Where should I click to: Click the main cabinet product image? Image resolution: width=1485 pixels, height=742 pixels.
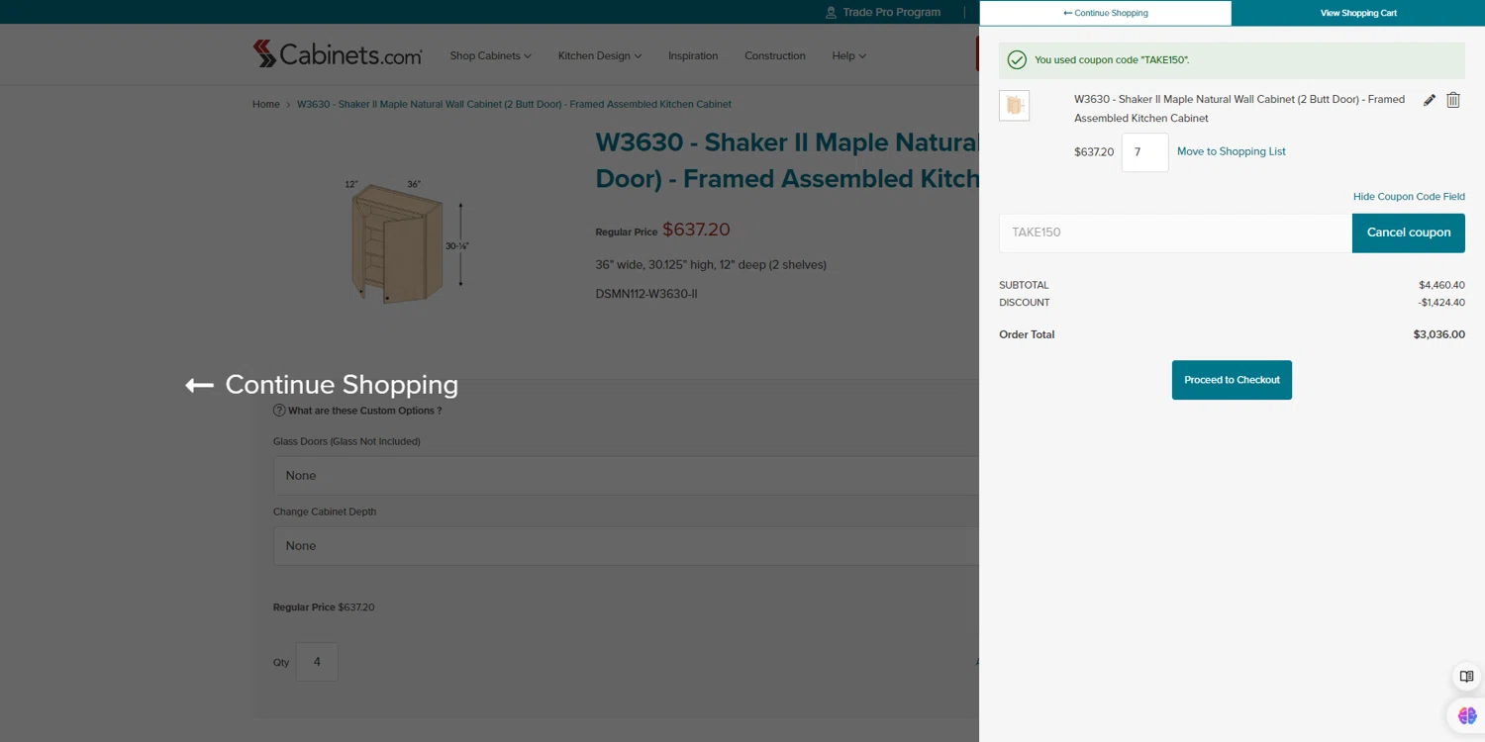pos(407,242)
